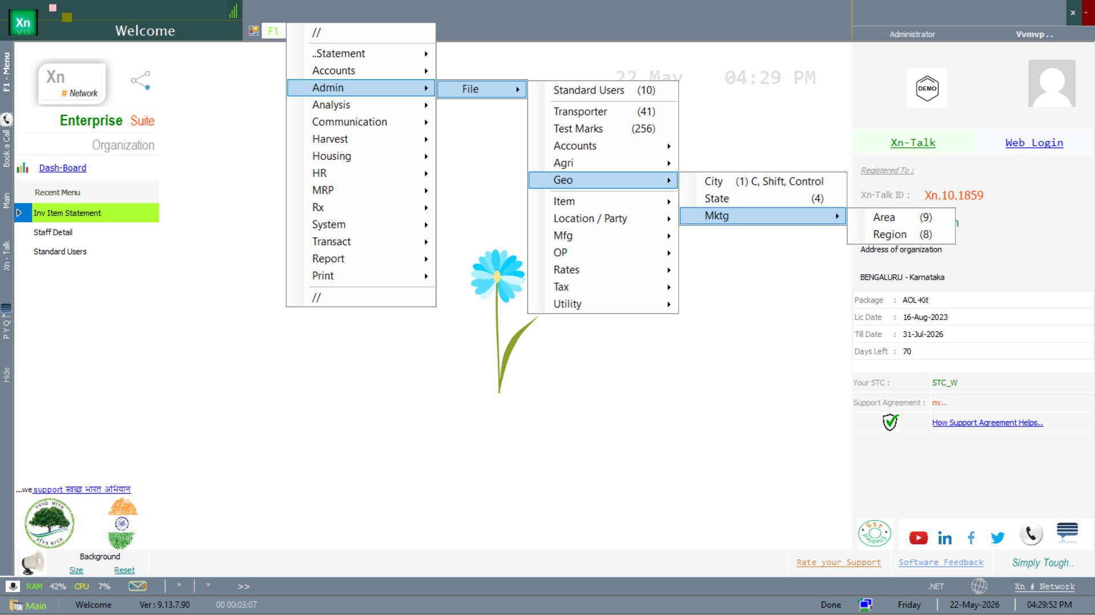Open Standard Users in Recent Menu

point(60,251)
